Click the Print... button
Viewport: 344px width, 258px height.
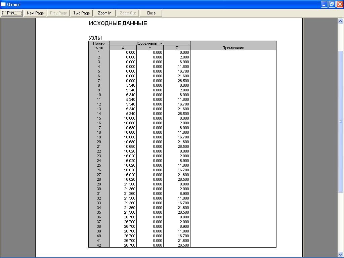click(x=12, y=13)
